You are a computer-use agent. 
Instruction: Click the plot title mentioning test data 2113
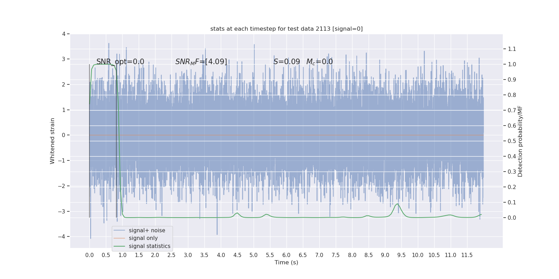[286, 29]
